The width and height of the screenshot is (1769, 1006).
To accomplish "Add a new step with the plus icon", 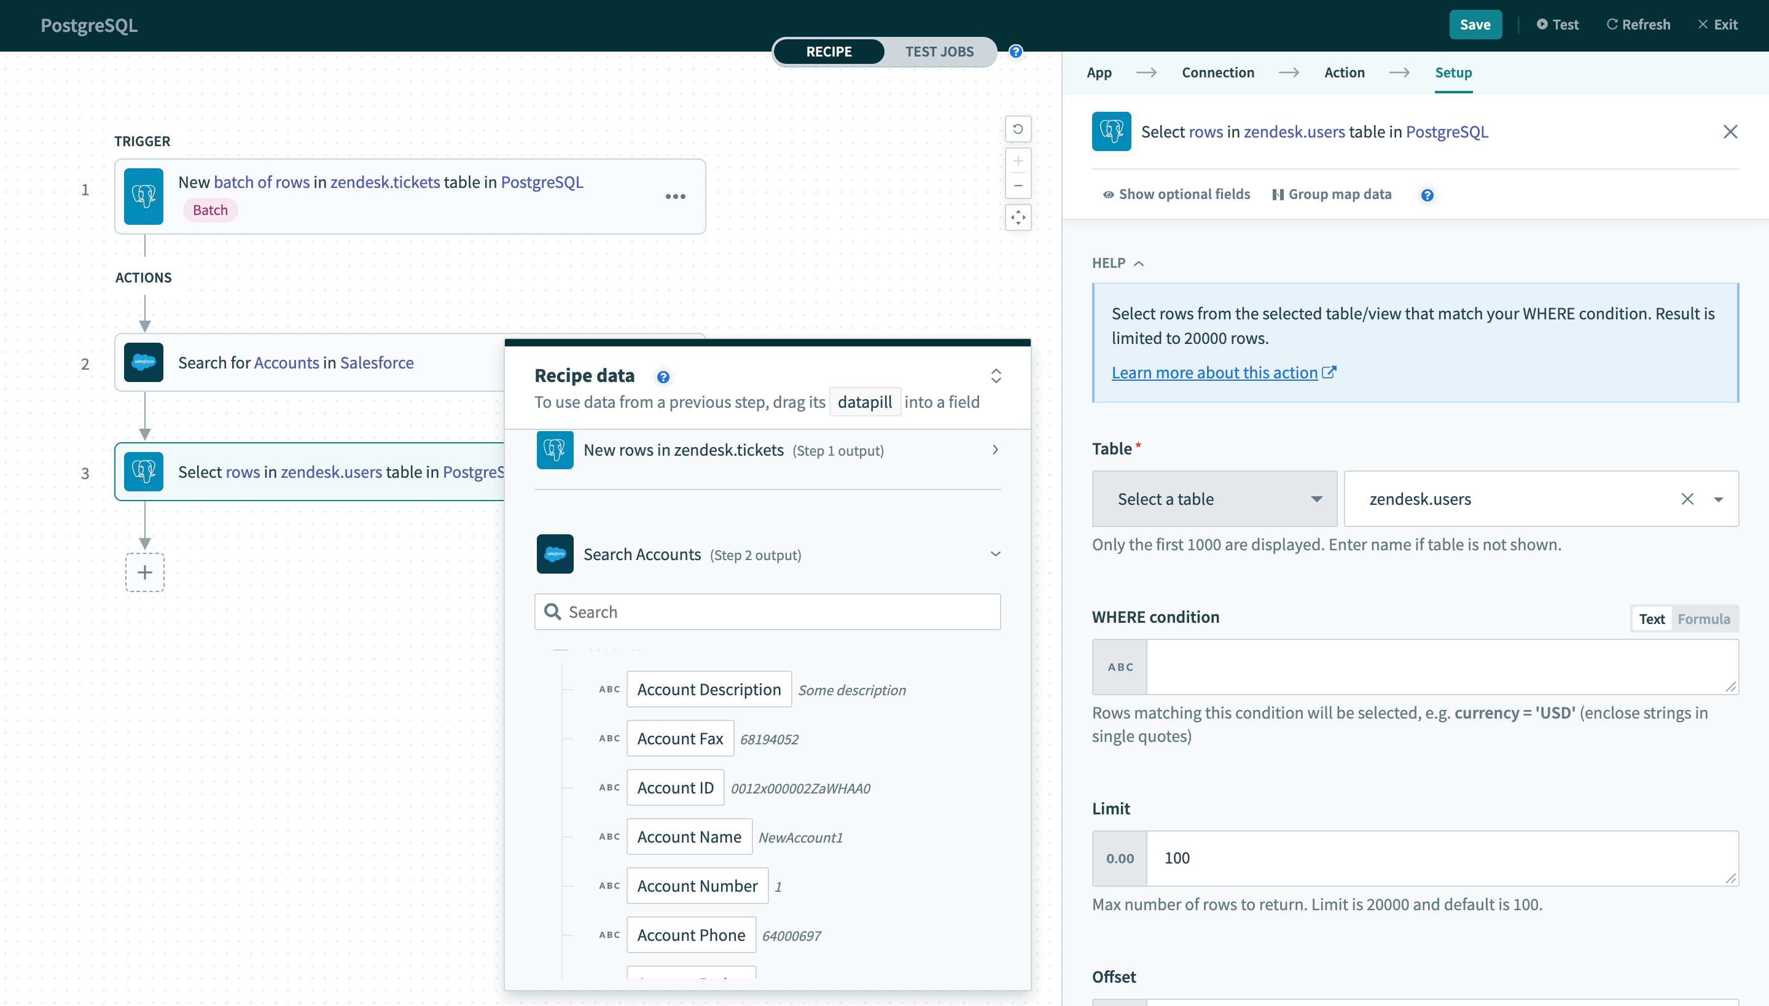I will pos(144,572).
